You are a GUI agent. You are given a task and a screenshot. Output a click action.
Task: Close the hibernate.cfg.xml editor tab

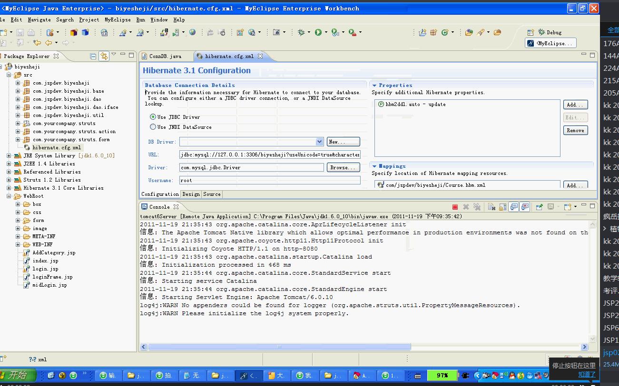coord(260,56)
